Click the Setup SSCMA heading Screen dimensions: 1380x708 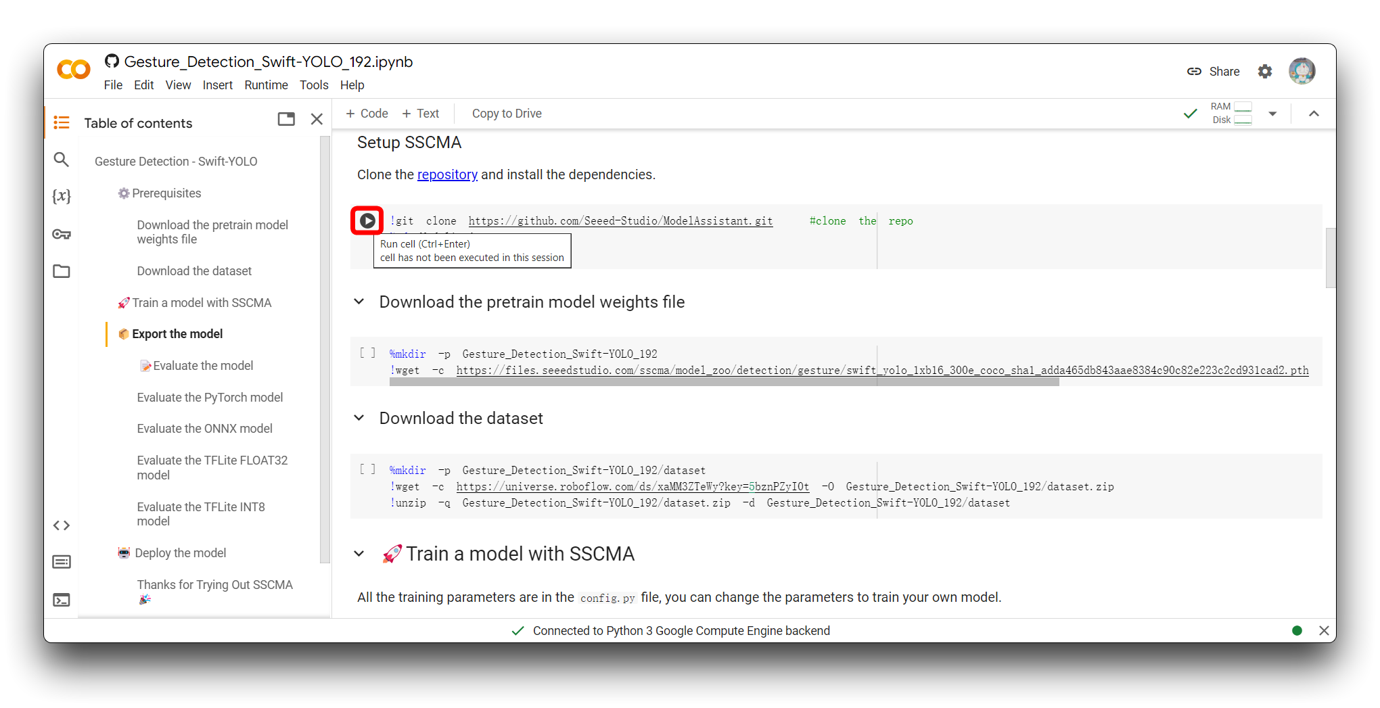409,143
